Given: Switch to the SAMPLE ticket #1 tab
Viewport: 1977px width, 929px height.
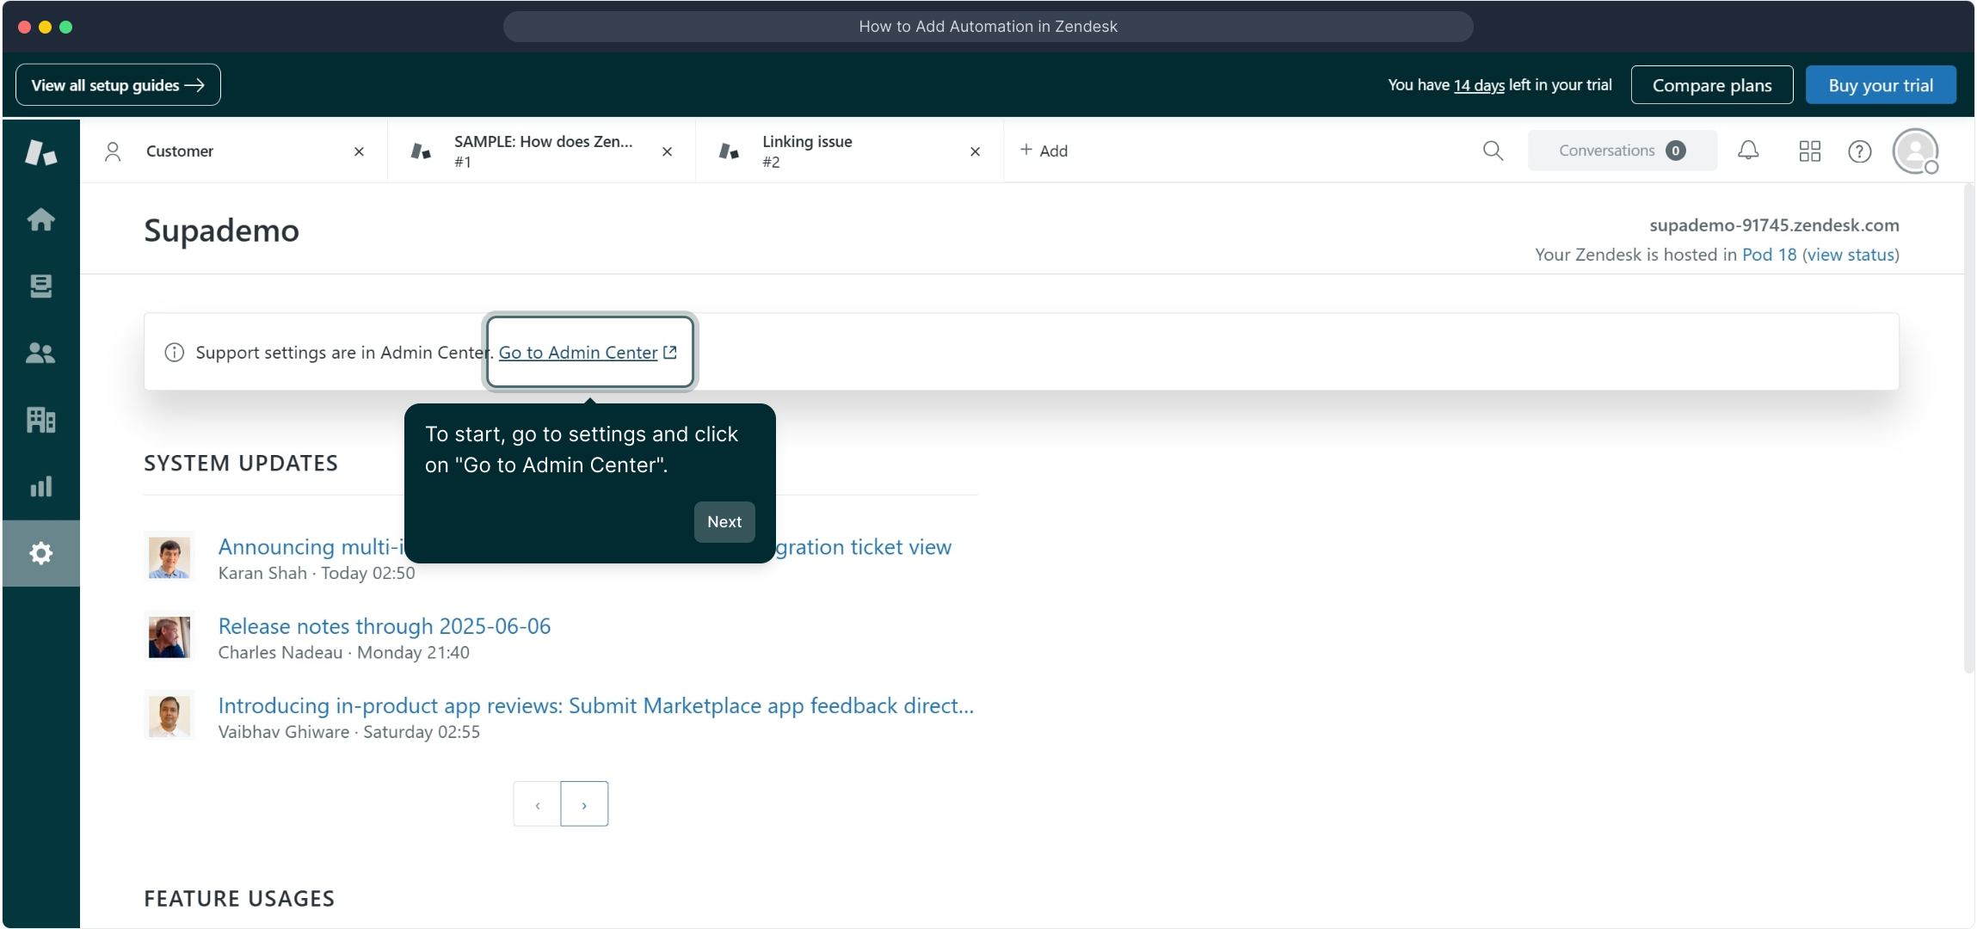Looking at the screenshot, I should click(542, 151).
